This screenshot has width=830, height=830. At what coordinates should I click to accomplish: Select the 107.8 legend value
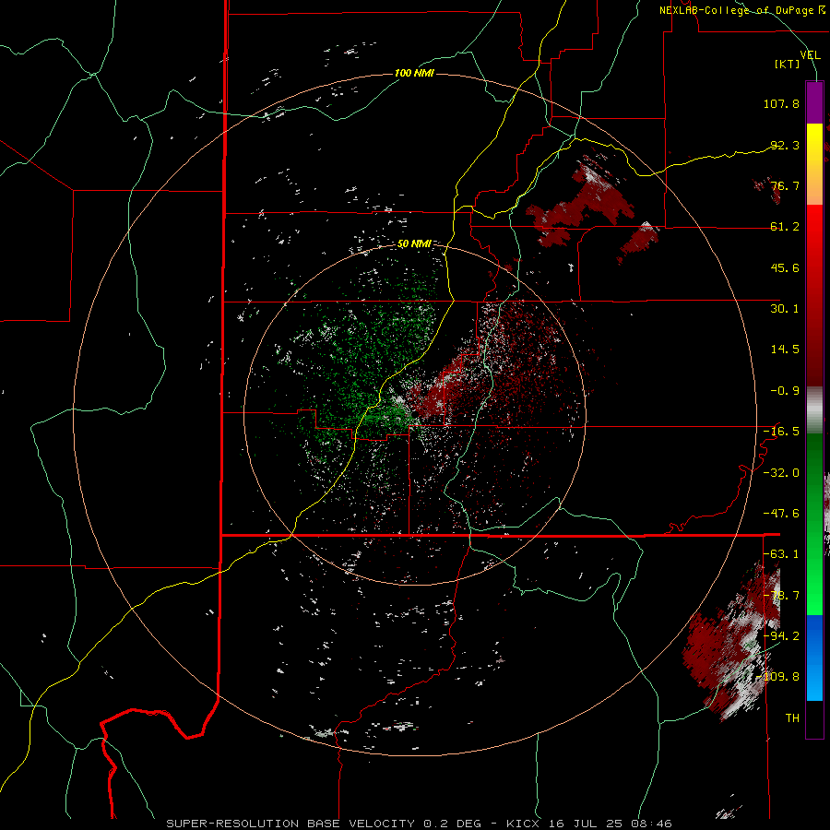781,103
